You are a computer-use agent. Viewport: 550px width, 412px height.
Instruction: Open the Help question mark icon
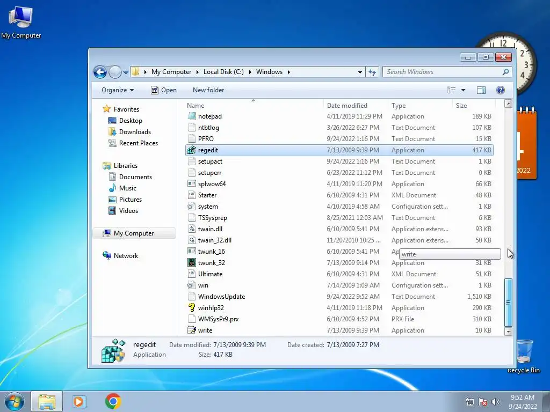click(x=501, y=90)
